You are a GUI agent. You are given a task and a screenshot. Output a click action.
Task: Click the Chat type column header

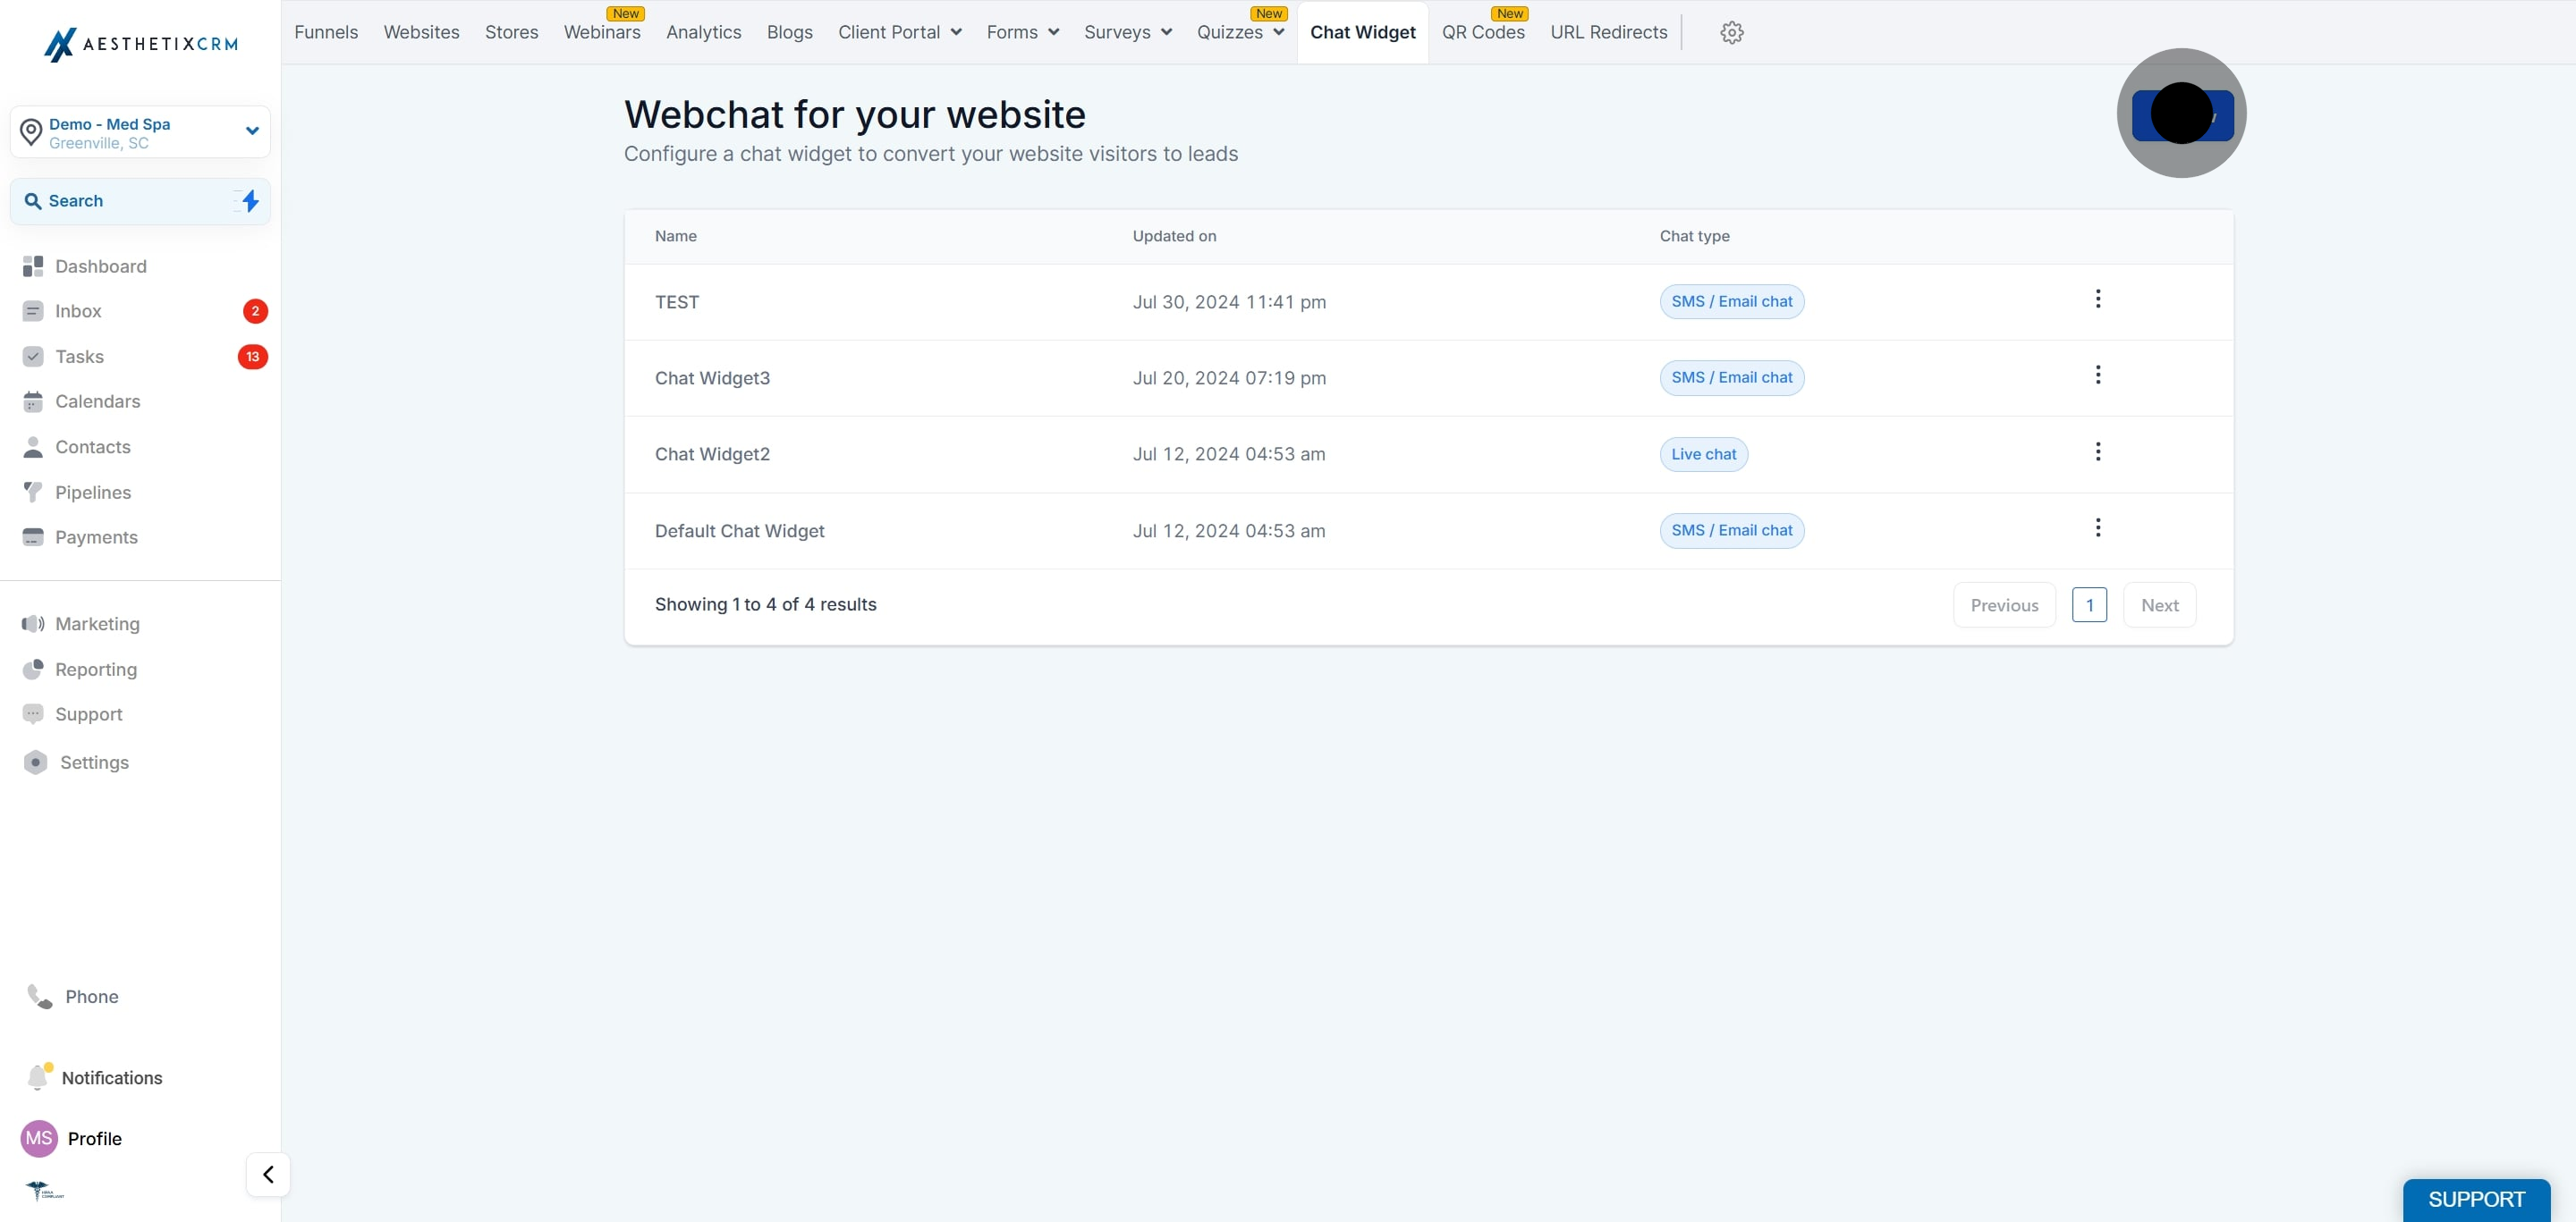coord(1694,237)
